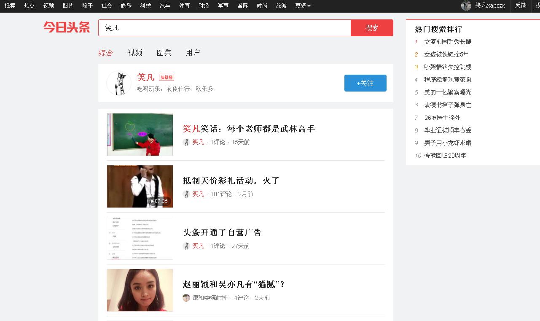The image size is (540, 321).
Task: Open 热点 channel in top navigation
Action: pyautogui.click(x=29, y=5)
